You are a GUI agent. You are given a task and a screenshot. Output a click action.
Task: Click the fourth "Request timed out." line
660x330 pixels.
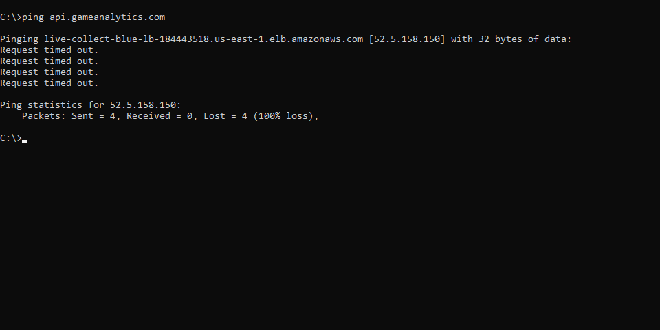coord(49,82)
